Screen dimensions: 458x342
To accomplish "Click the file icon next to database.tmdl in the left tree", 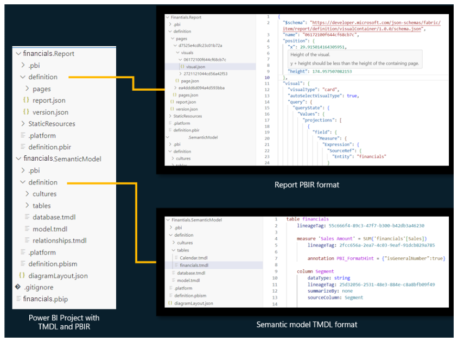I will [x=28, y=217].
